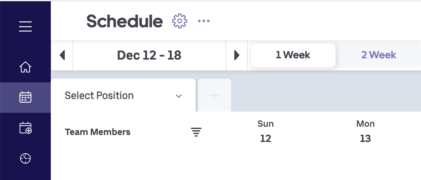Click the Team Members column label

tap(97, 132)
